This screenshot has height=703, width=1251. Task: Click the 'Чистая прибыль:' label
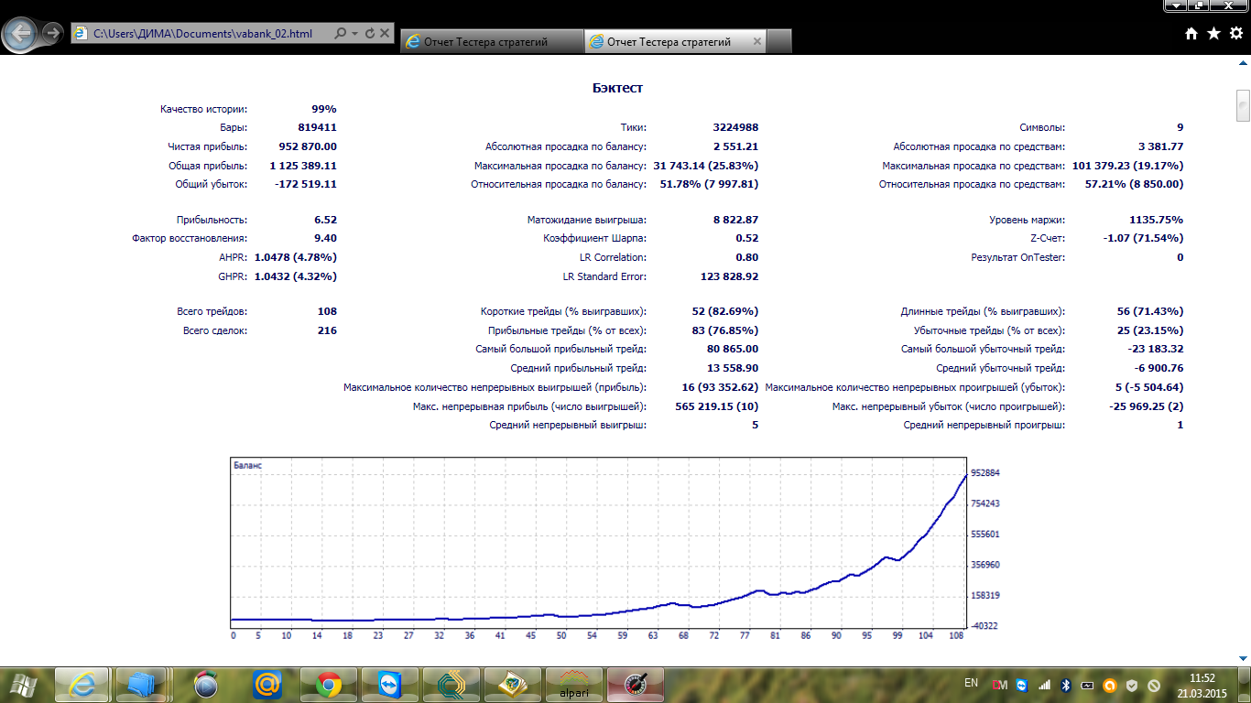tap(207, 146)
